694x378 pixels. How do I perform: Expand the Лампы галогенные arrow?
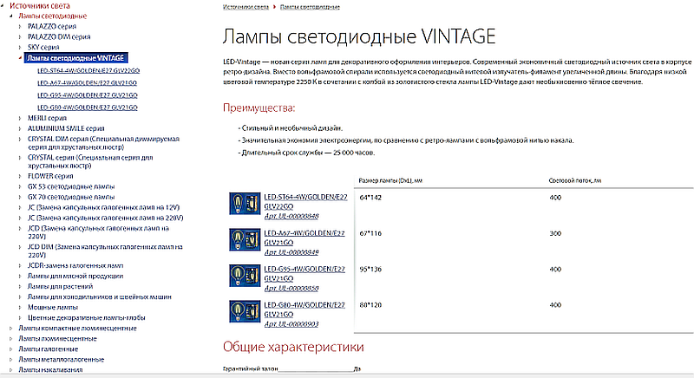[x=11, y=349]
